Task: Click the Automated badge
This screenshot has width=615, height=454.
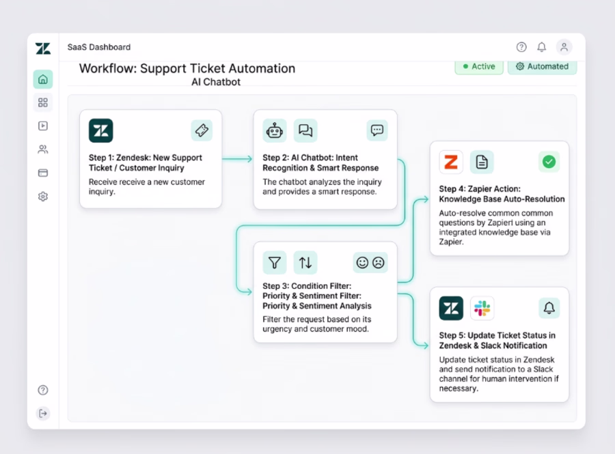Action: coord(543,67)
